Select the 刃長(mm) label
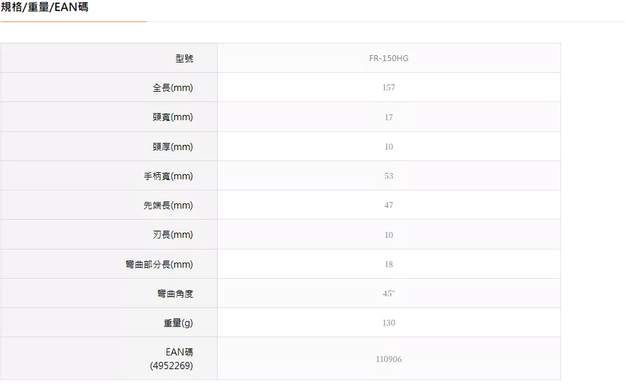626x386 pixels. 172,235
